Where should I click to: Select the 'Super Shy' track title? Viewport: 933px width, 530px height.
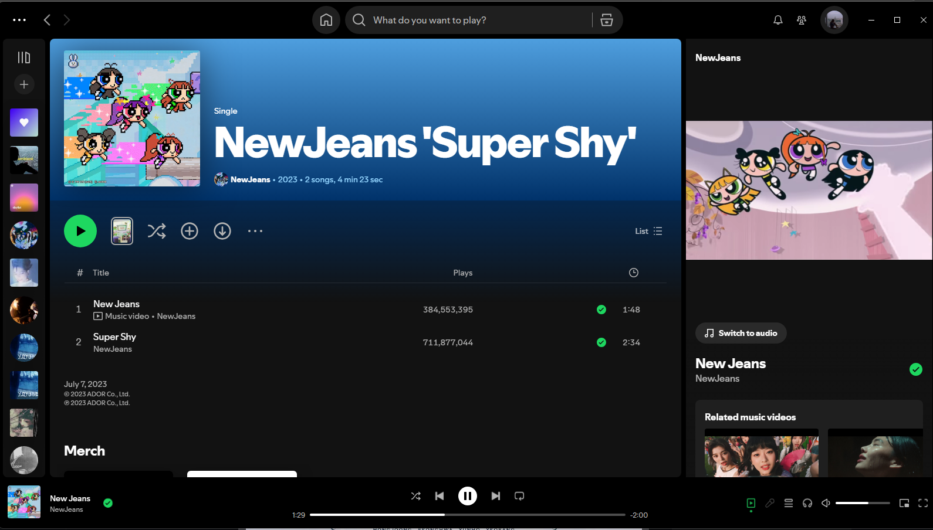point(114,337)
